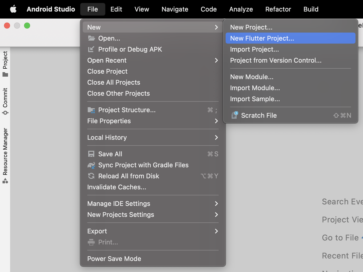
Task: Expand the Export submenu arrow
Action: point(216,231)
